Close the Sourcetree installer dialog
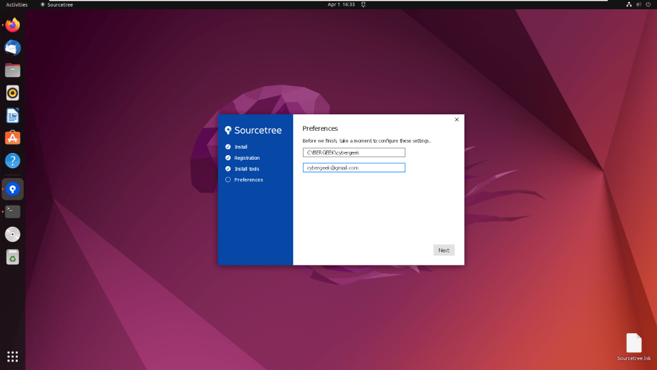657x370 pixels. 457,120
